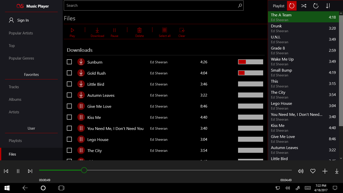The width and height of the screenshot is (343, 193).
Task: Select the Gold Rush checkbox
Action: (69, 73)
